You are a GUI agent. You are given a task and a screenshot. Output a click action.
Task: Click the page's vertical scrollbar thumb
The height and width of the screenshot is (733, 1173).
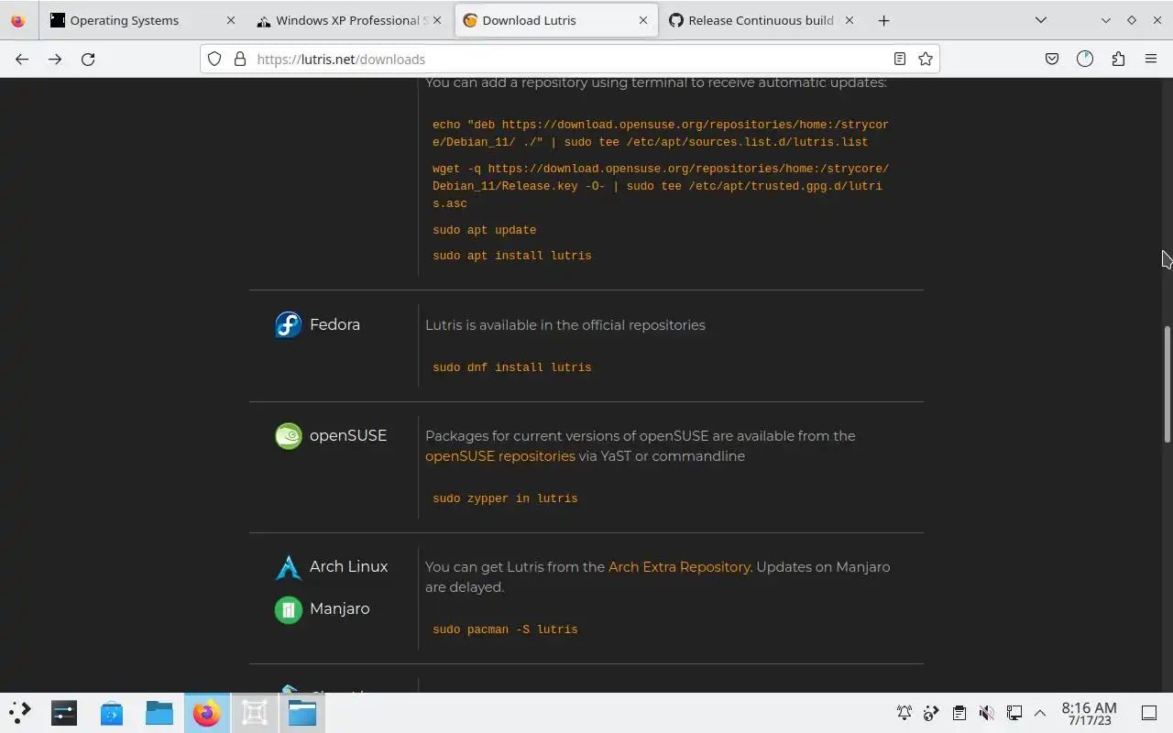coord(1168,385)
